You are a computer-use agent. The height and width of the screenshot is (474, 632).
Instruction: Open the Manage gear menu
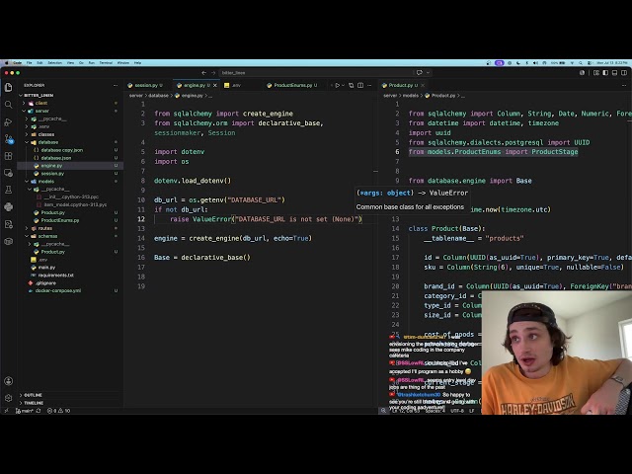coord(9,398)
